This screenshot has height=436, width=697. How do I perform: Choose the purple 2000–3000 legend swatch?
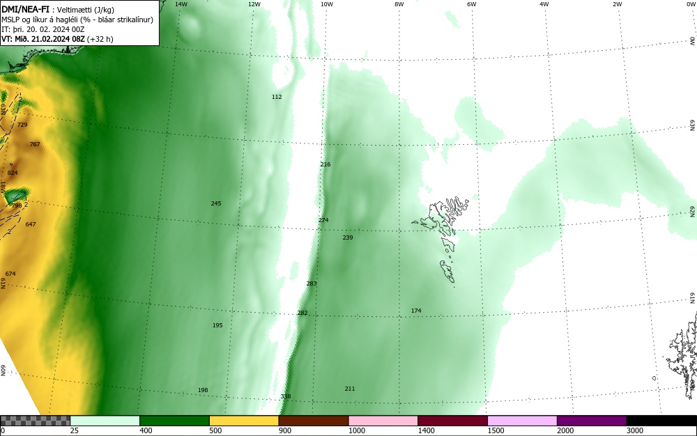coord(592,421)
